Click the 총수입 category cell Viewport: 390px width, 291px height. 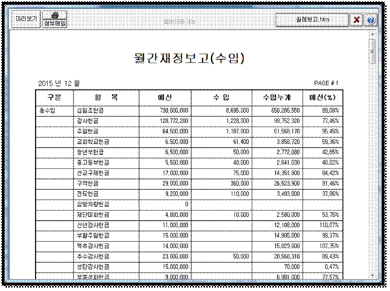click(x=54, y=111)
